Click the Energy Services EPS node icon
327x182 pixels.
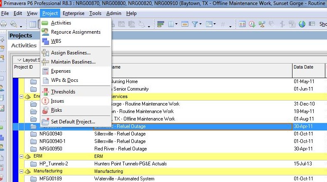(27, 96)
